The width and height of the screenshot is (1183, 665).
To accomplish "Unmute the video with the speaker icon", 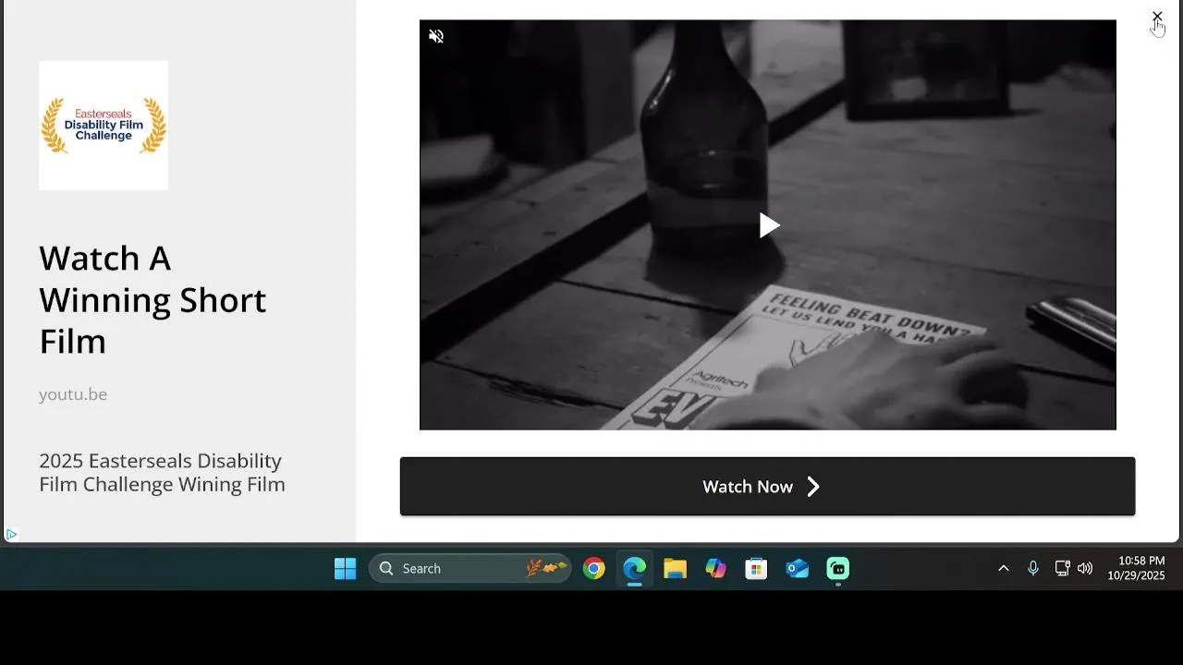I will coord(436,37).
